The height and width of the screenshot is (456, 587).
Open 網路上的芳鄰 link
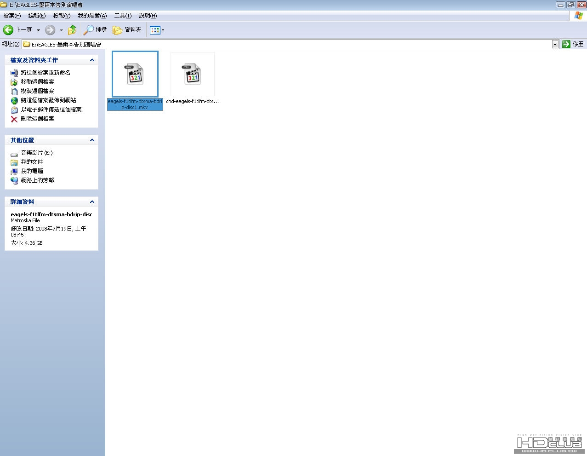tap(37, 180)
